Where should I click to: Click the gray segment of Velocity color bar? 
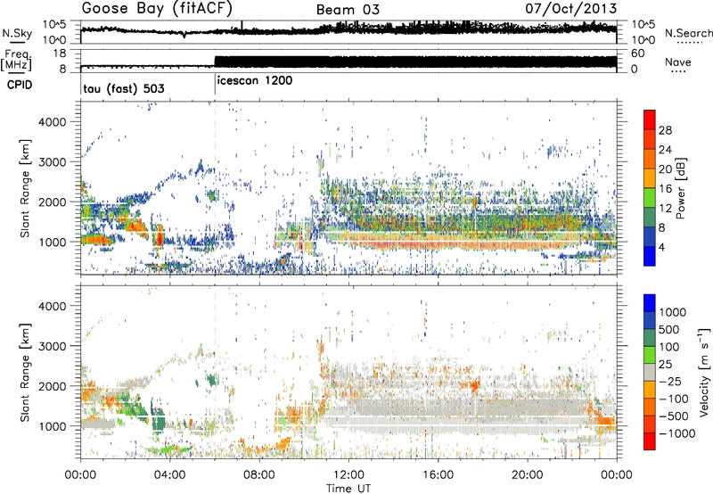(x=650, y=373)
